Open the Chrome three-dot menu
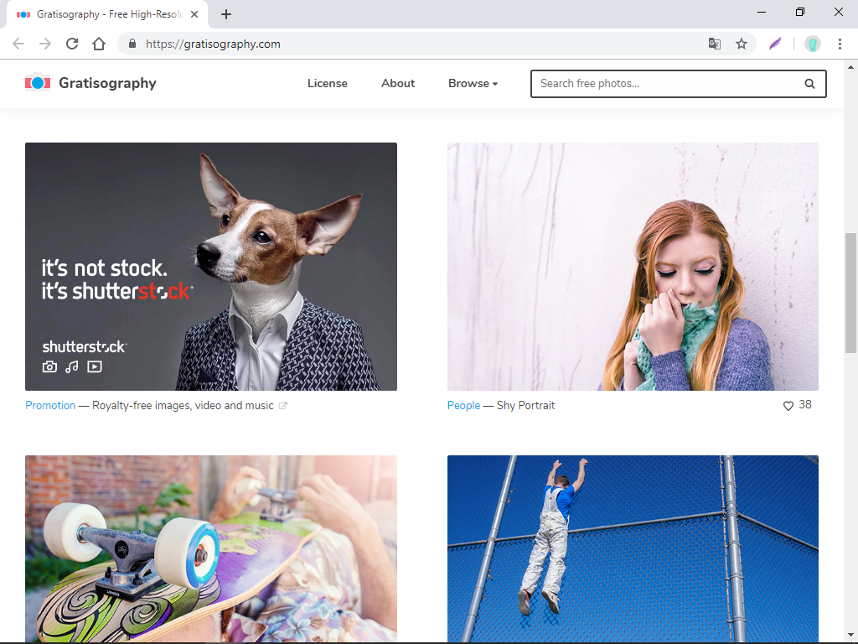Viewport: 858px width, 644px height. [840, 44]
